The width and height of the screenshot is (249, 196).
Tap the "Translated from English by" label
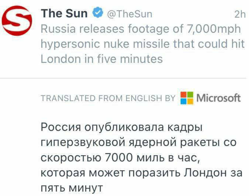tap(108, 99)
